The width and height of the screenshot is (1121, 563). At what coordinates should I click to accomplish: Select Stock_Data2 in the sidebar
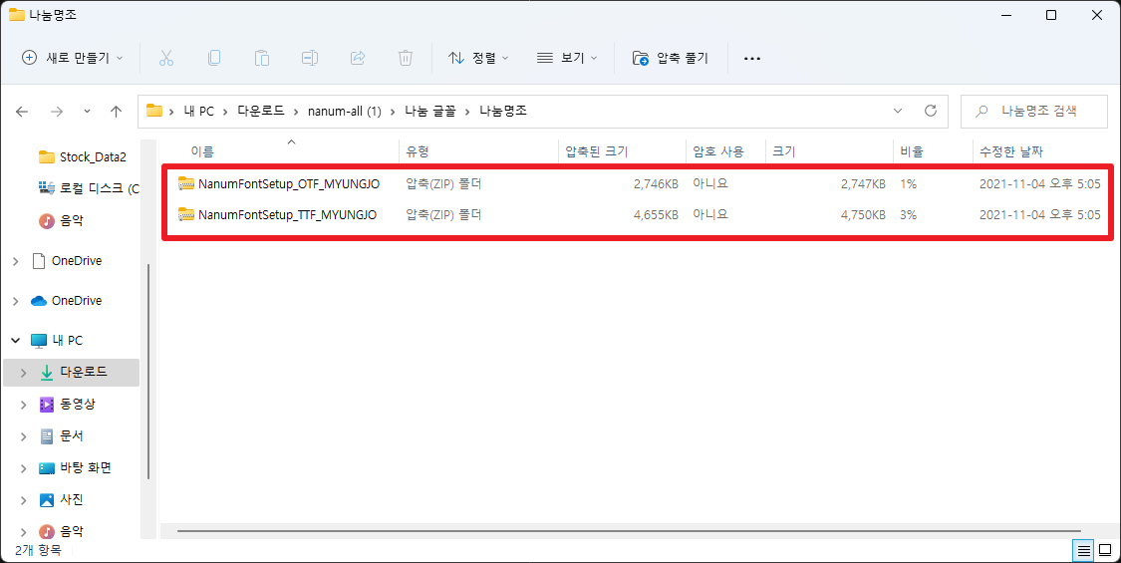(x=83, y=156)
